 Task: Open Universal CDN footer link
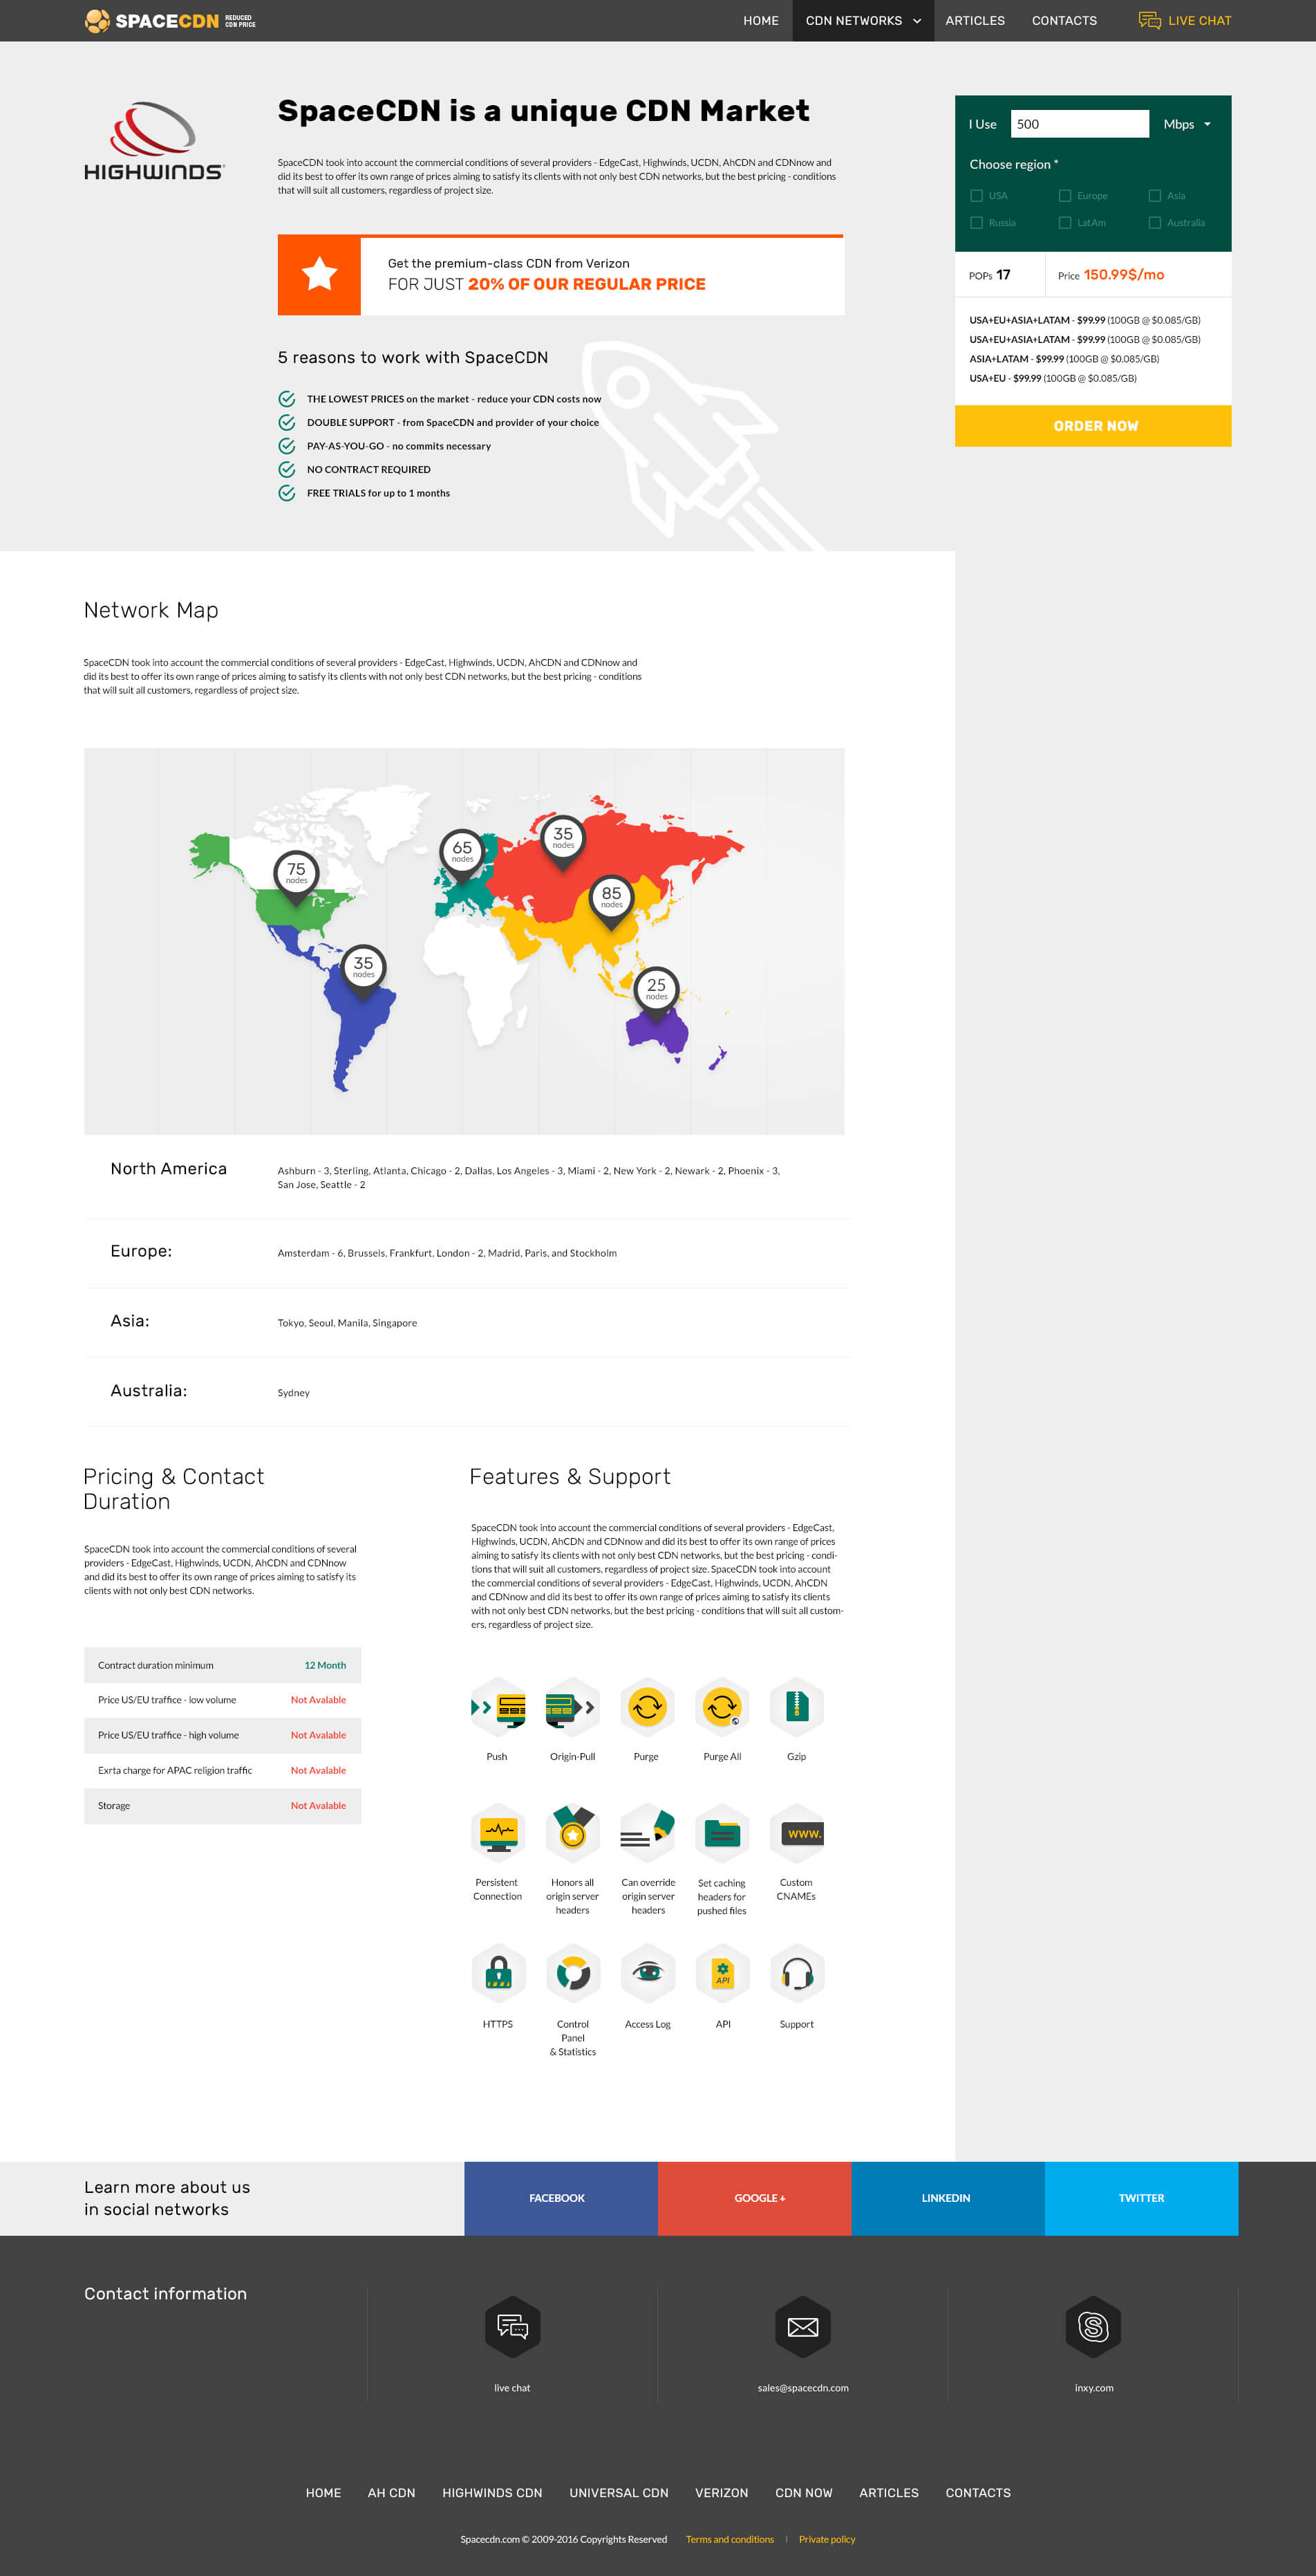pyautogui.click(x=619, y=2492)
